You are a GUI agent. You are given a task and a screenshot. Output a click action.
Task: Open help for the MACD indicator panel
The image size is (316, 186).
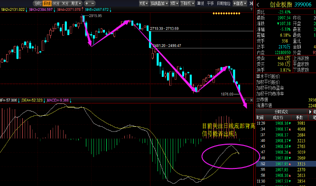click(x=245, y=100)
